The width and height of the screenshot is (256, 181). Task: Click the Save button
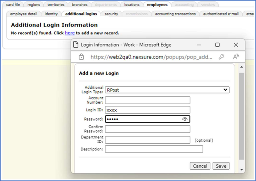221,166
